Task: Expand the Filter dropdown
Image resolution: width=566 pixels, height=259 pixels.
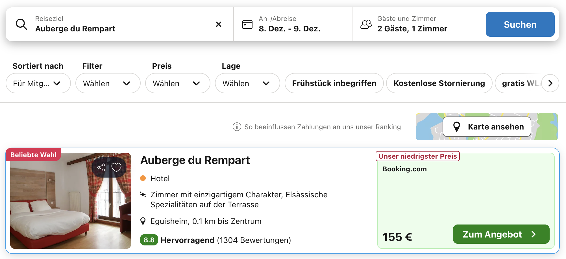Action: click(x=108, y=83)
